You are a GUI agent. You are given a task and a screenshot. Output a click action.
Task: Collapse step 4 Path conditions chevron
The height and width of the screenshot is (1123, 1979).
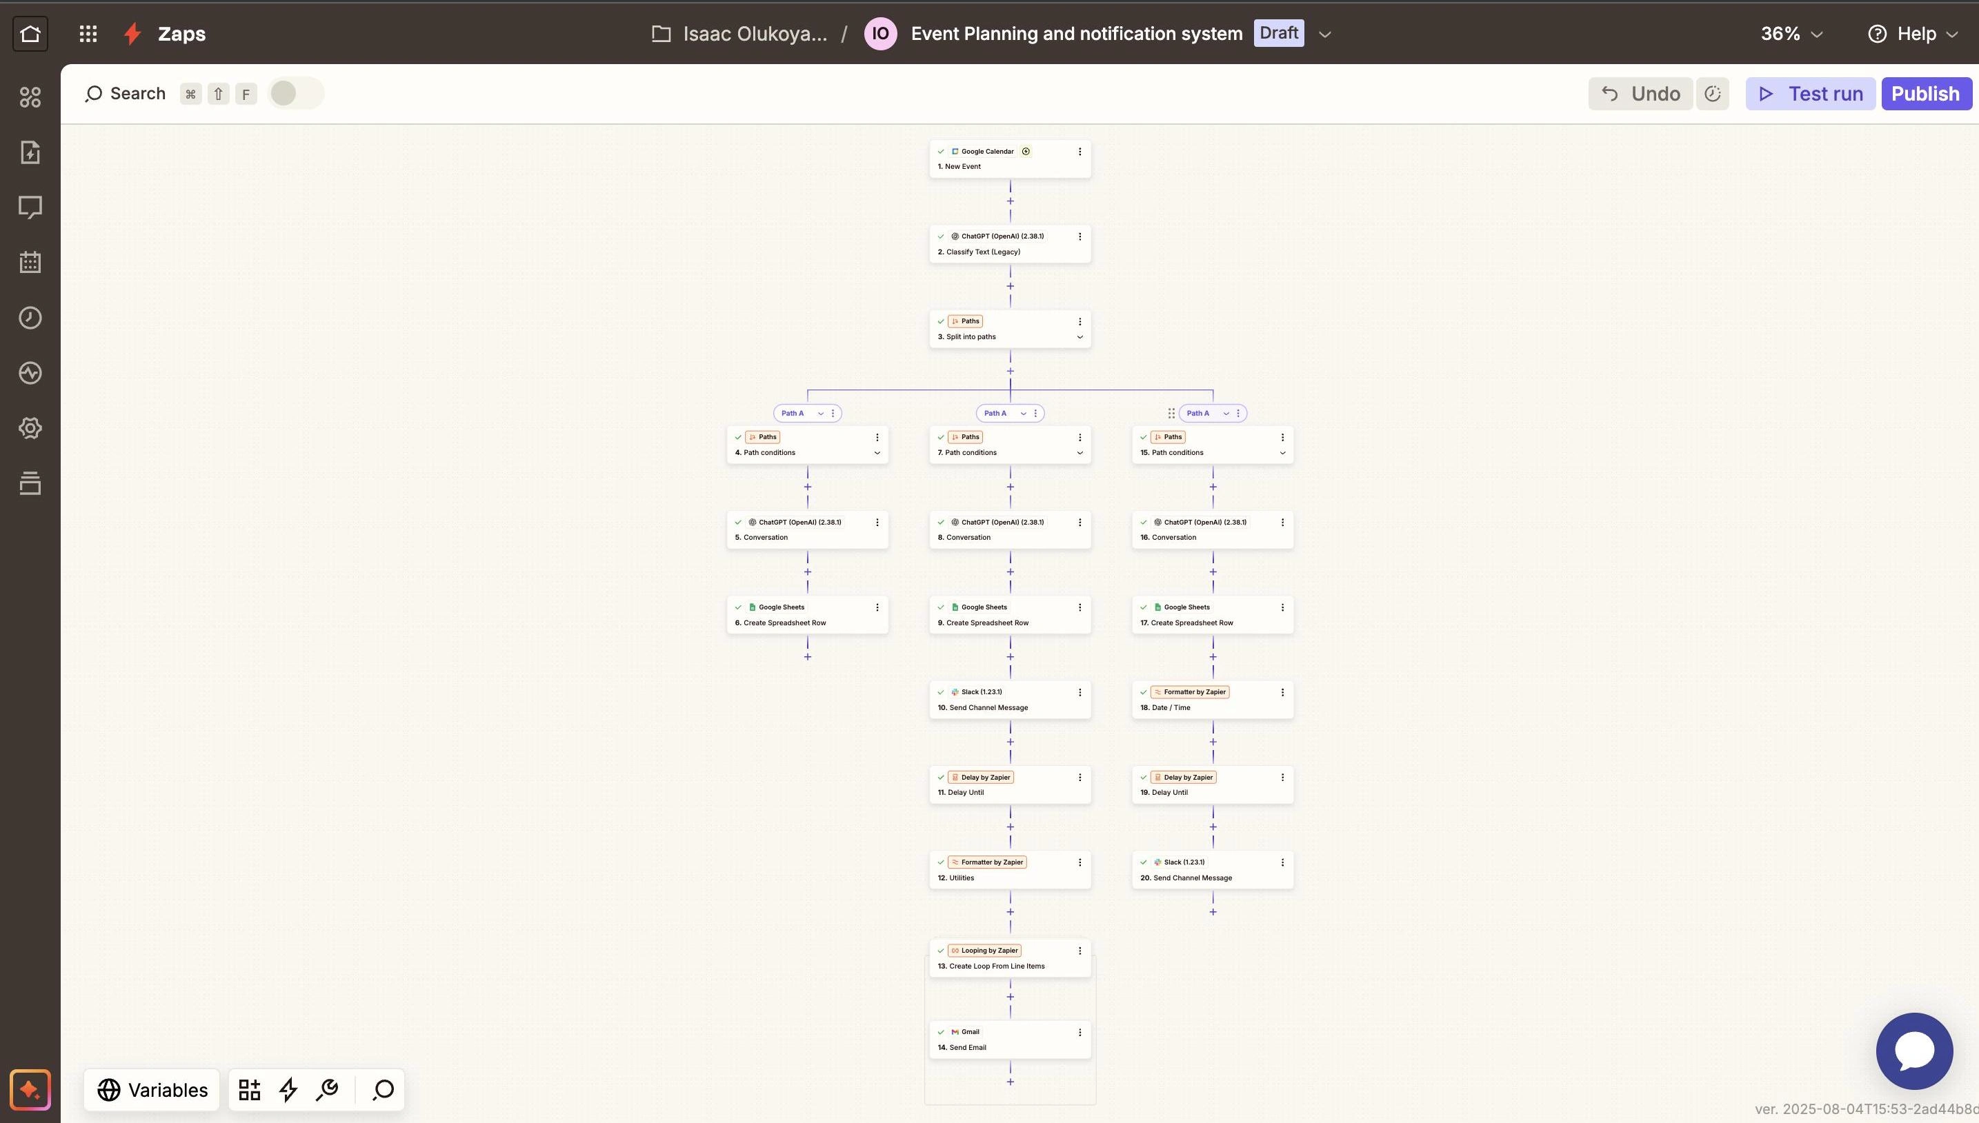[877, 454]
